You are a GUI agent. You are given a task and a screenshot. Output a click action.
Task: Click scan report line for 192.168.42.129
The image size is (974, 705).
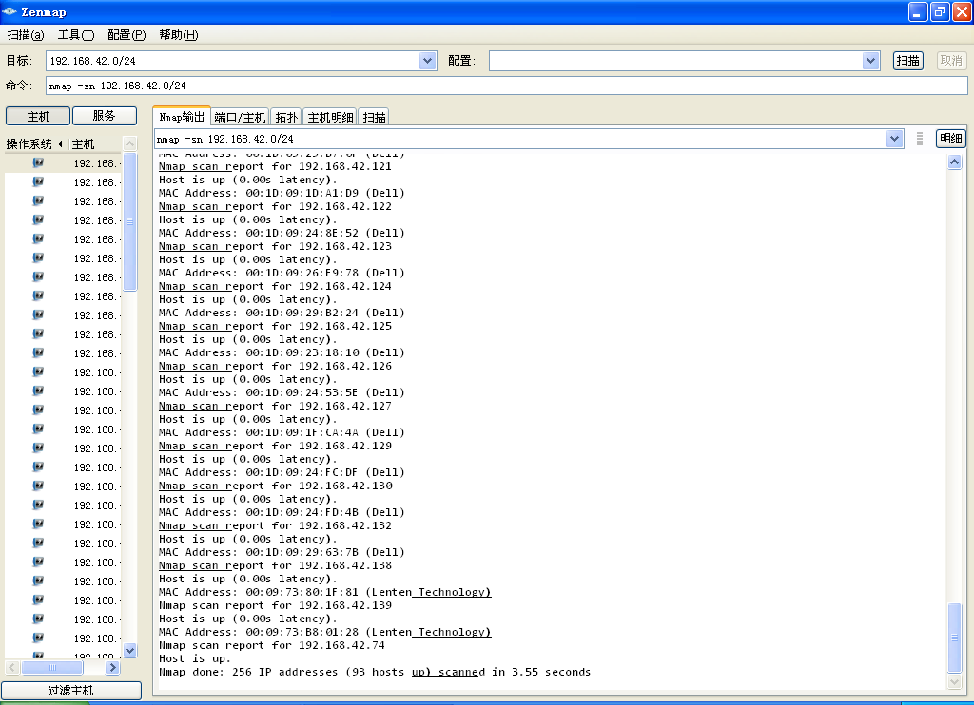[275, 446]
